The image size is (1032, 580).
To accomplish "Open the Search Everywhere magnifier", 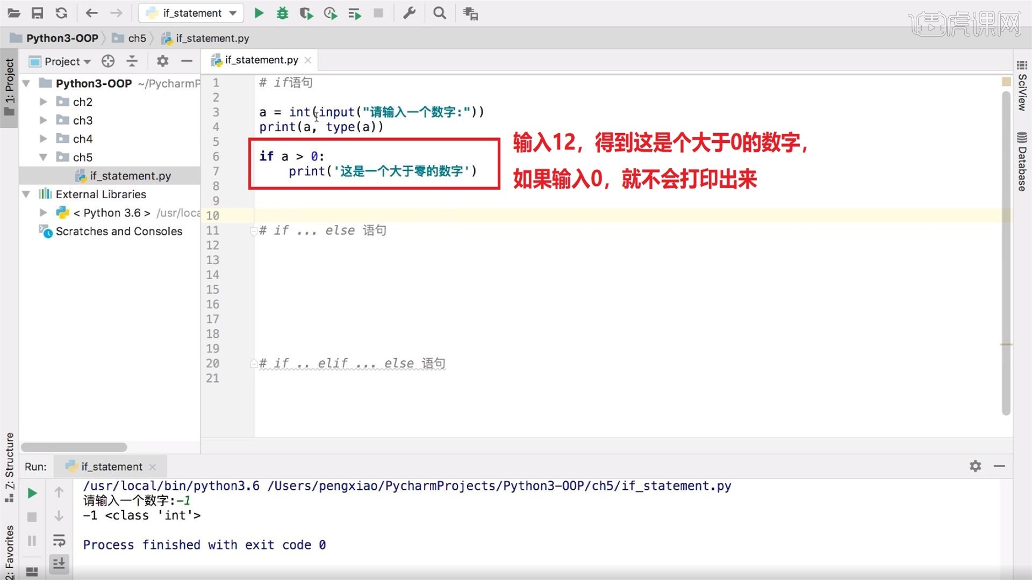I will (x=440, y=13).
